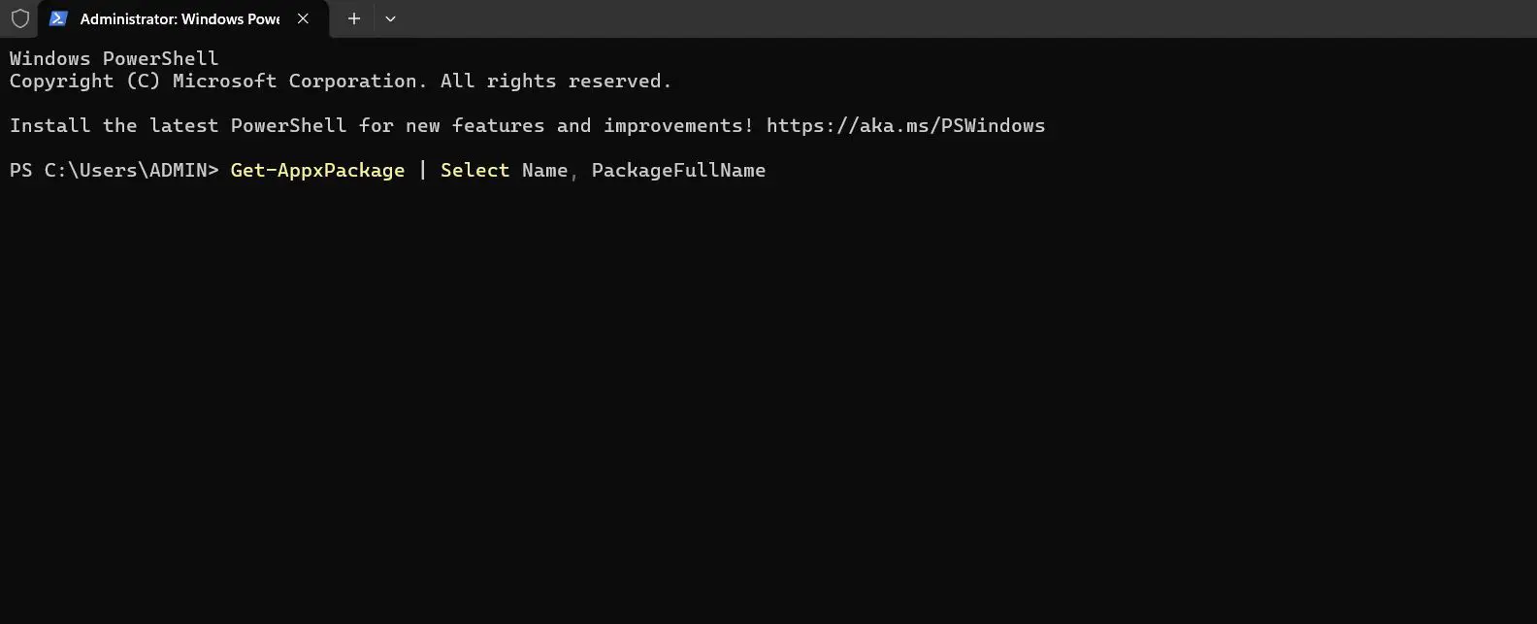The height and width of the screenshot is (624, 1537).
Task: Click the Get-AppxPackage command text
Action: pos(317,170)
